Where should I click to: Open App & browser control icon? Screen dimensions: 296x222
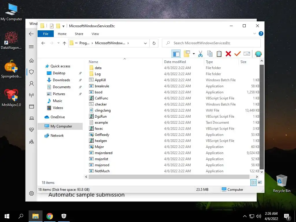point(32,107)
